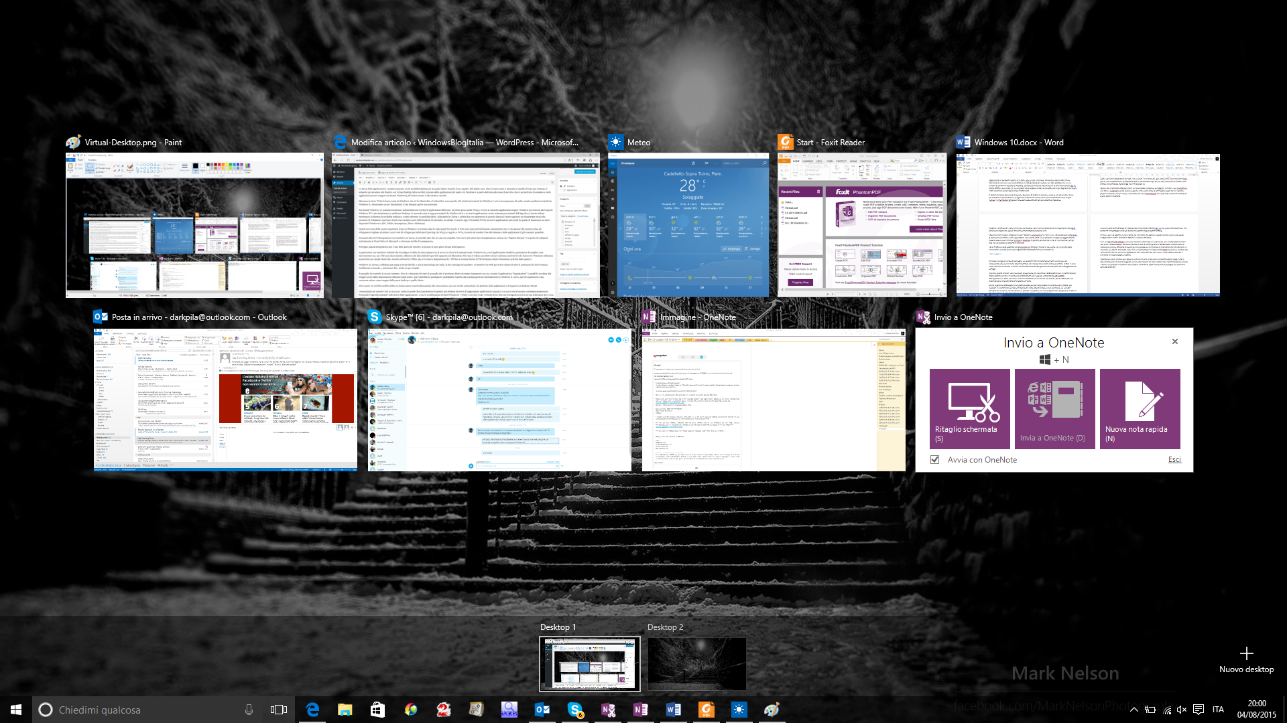Image resolution: width=1287 pixels, height=723 pixels.
Task: Click Nuova nota rapida (N) tile
Action: [1140, 408]
